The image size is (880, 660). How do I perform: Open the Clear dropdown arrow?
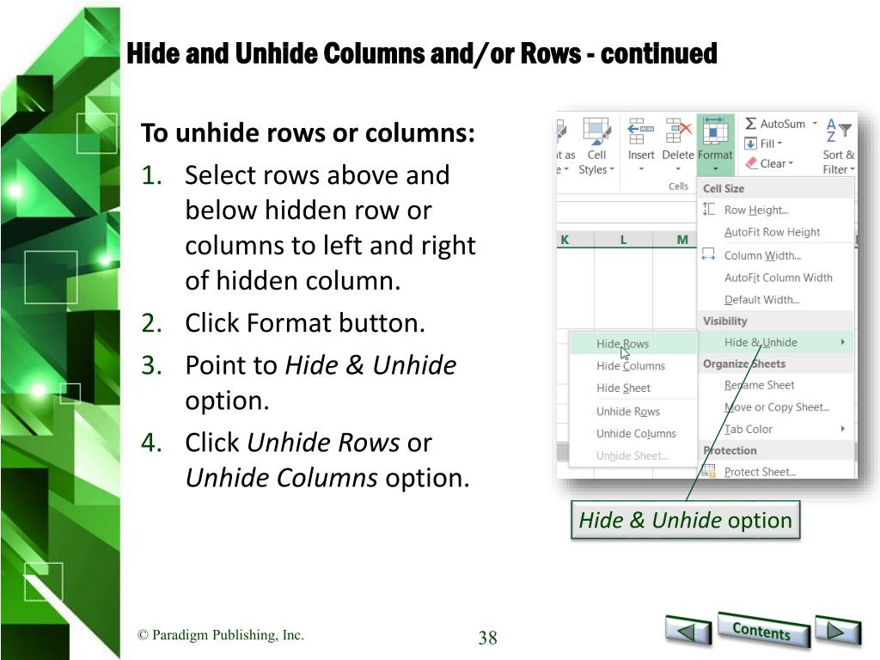[791, 163]
